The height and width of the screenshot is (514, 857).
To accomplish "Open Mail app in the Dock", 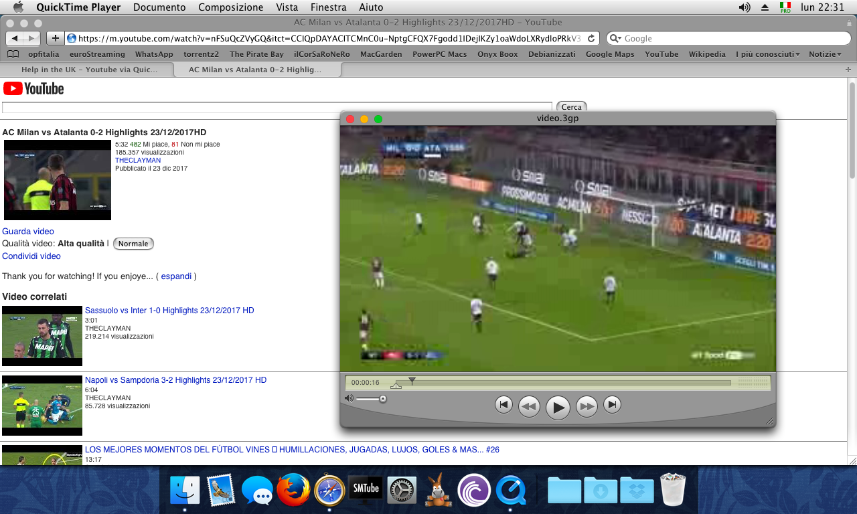I will point(221,490).
